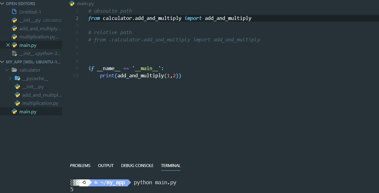Select the Terminal tab
This screenshot has height=193, width=379.
[x=170, y=166]
